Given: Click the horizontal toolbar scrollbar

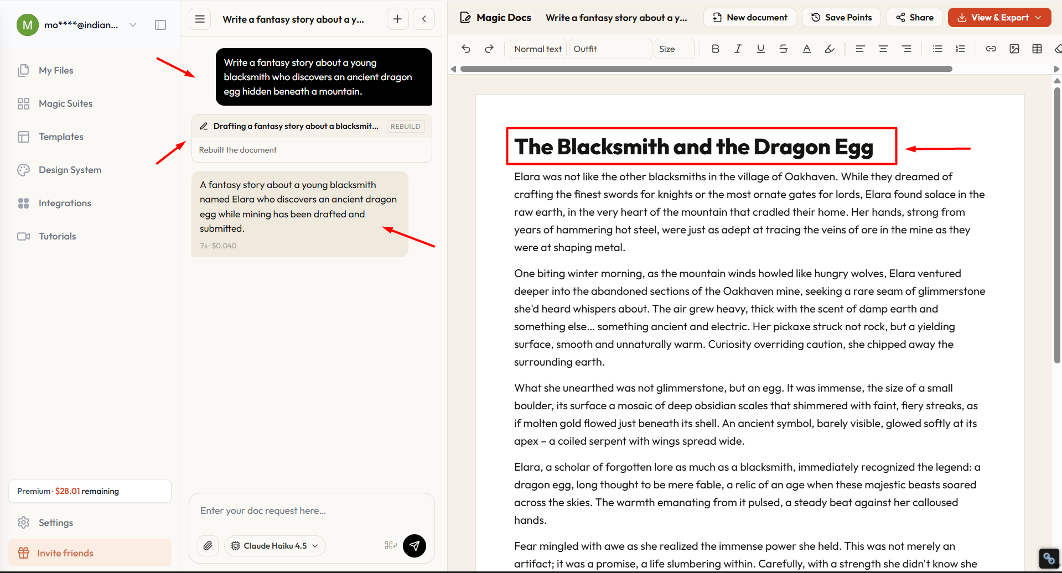Looking at the screenshot, I should point(706,69).
